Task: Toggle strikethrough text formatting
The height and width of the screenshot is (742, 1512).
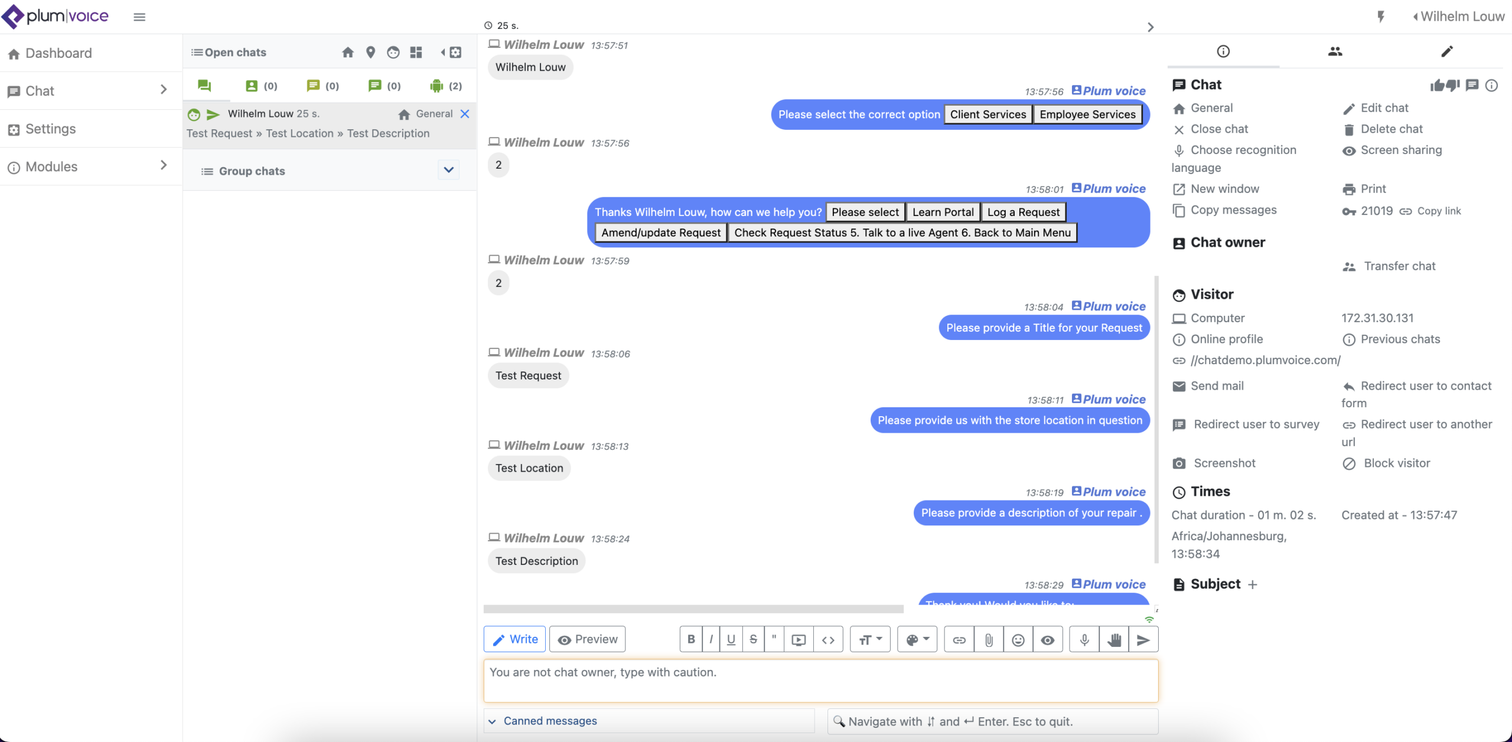Action: 752,639
